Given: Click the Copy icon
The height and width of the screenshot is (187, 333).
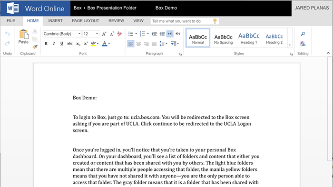Looking at the screenshot, I should (x=35, y=39).
